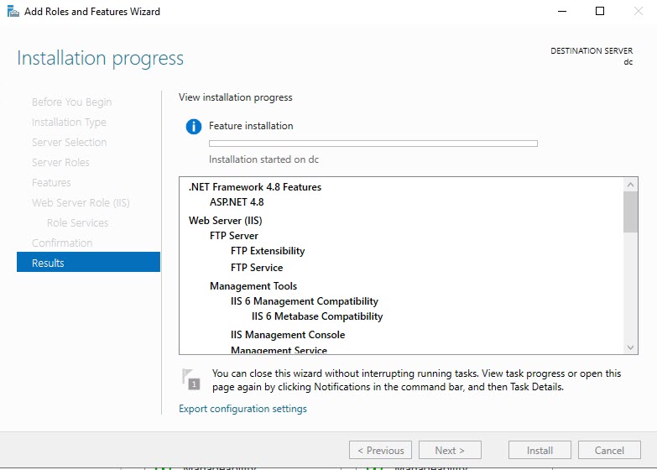The height and width of the screenshot is (470, 657).
Task: Click the notification flag icon near the tip
Action: pyautogui.click(x=191, y=379)
